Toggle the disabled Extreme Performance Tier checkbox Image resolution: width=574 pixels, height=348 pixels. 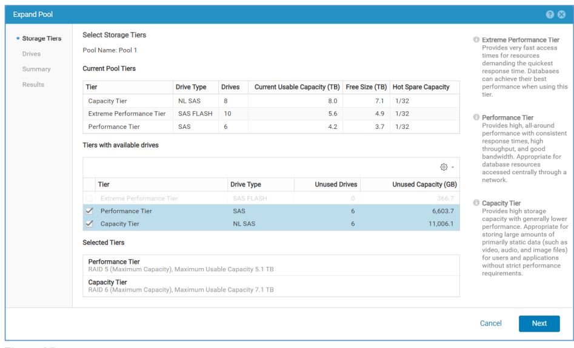tap(90, 199)
